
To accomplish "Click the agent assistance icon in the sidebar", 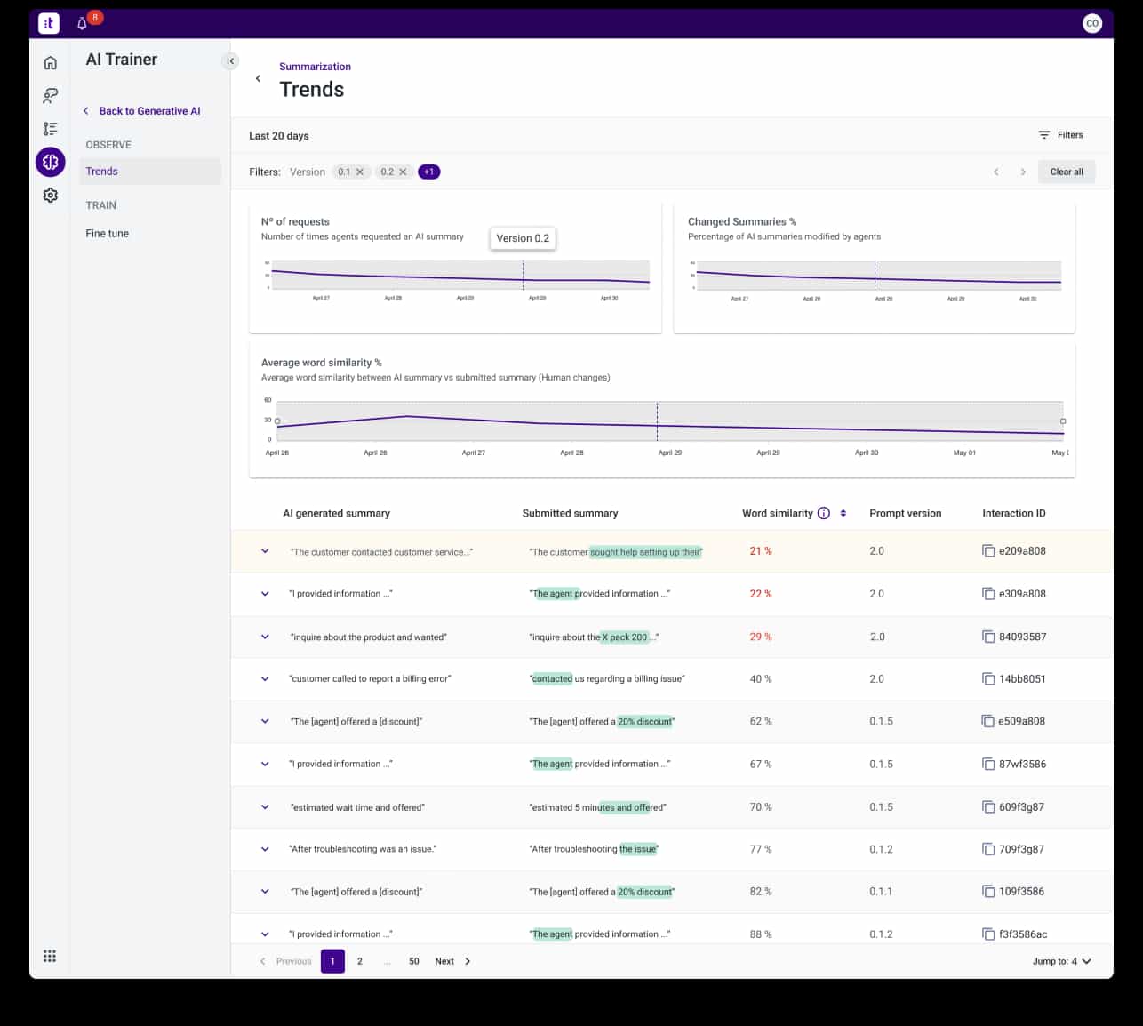I will click(50, 95).
